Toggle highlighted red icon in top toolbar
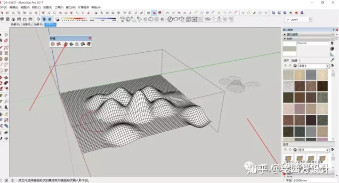 click(x=154, y=13)
